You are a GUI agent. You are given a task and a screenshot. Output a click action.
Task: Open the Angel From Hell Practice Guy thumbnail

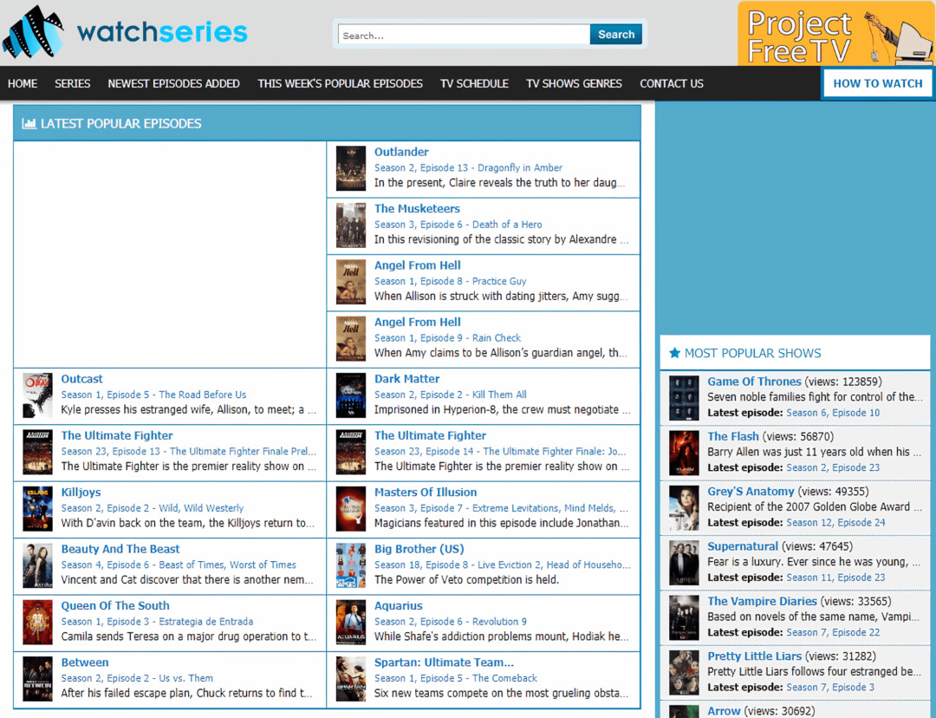point(351,282)
